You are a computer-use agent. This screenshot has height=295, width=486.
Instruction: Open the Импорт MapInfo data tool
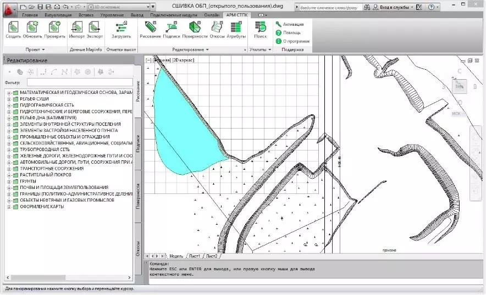tap(76, 27)
